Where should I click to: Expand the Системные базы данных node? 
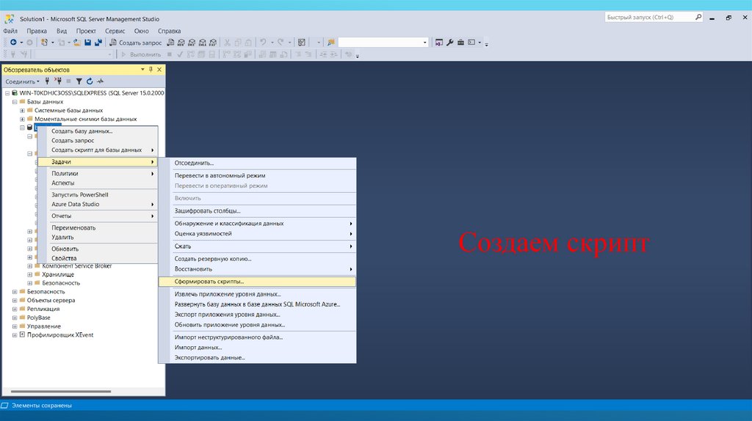pos(23,110)
